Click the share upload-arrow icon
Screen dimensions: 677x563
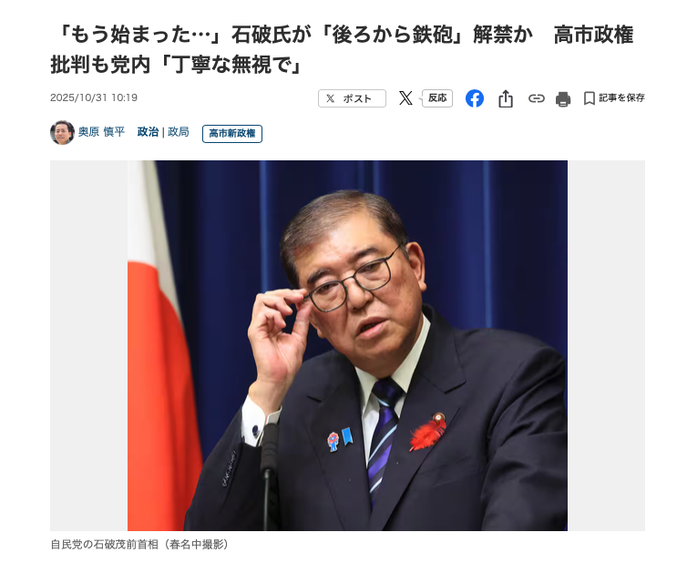pyautogui.click(x=506, y=98)
